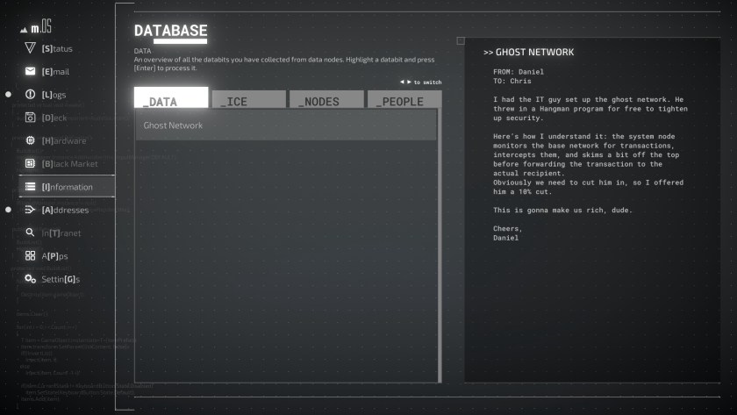Toggle the small square box beside message panel
737x415 pixels.
(461, 41)
